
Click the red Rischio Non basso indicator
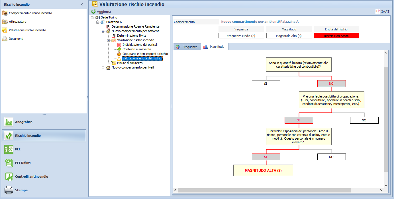pyautogui.click(x=336, y=36)
